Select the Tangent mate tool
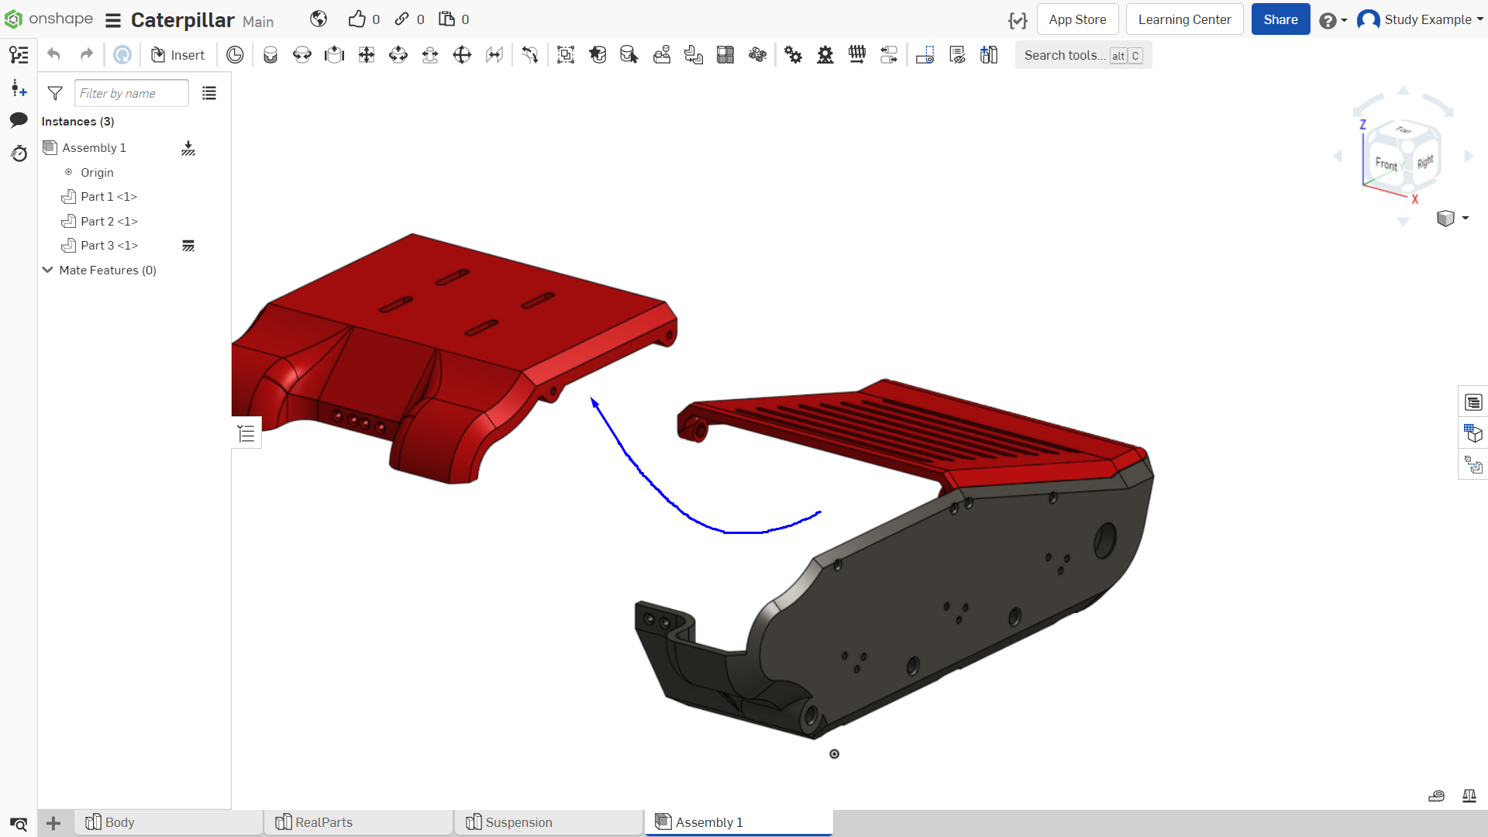The image size is (1488, 837). click(530, 55)
